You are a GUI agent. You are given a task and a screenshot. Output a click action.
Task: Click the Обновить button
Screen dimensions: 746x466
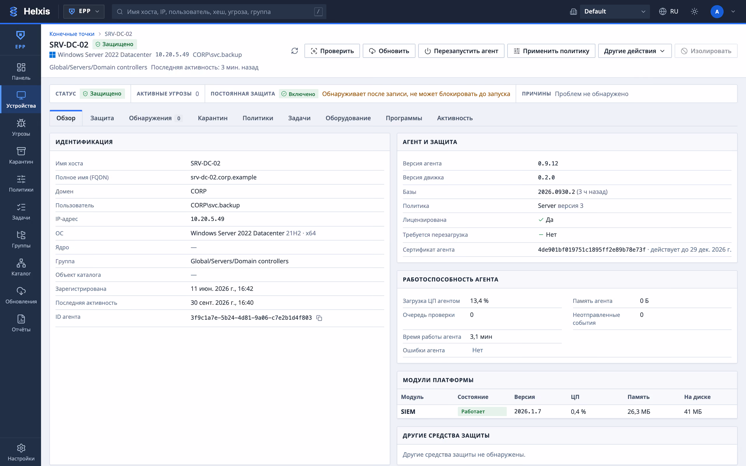pos(389,51)
